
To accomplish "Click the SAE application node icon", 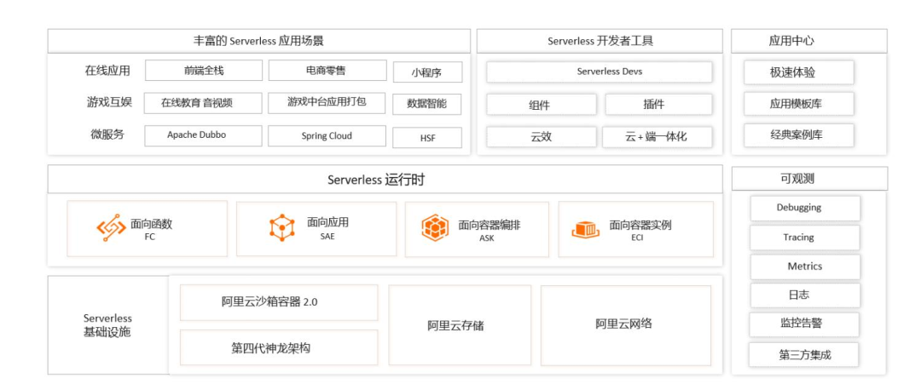I will coord(281,226).
